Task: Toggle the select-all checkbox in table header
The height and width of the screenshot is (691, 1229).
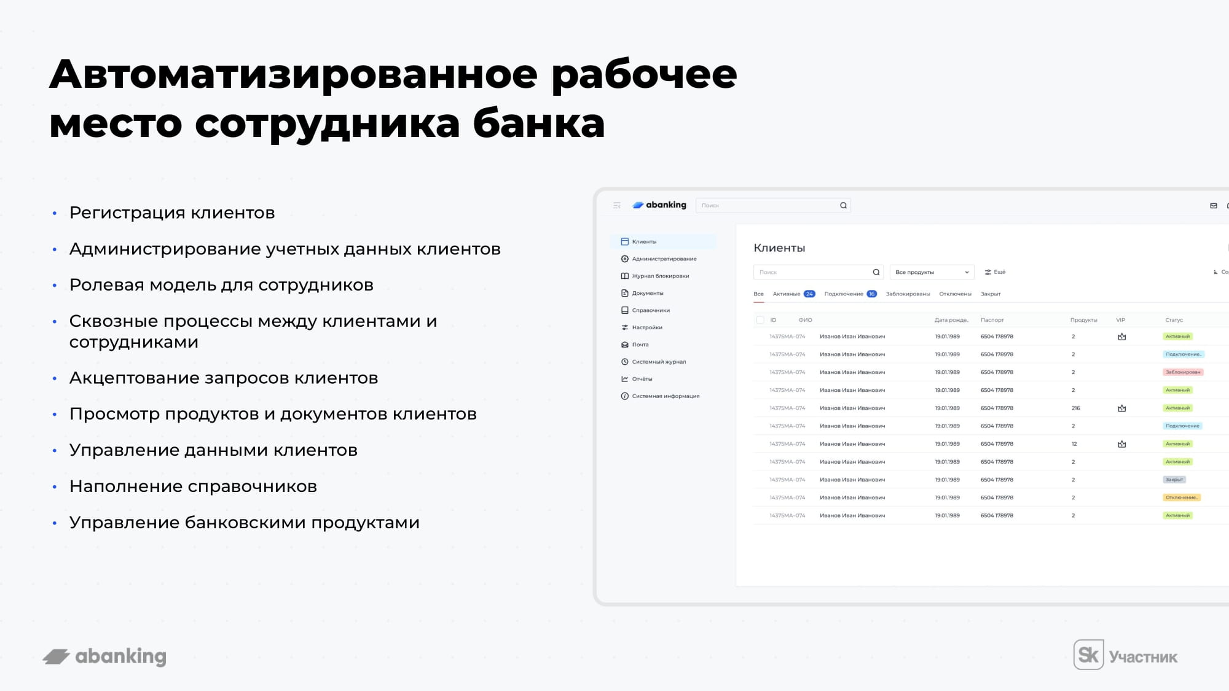Action: click(x=760, y=320)
